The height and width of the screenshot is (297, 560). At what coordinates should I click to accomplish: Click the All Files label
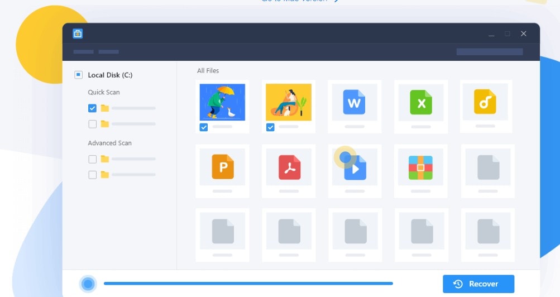coord(208,71)
